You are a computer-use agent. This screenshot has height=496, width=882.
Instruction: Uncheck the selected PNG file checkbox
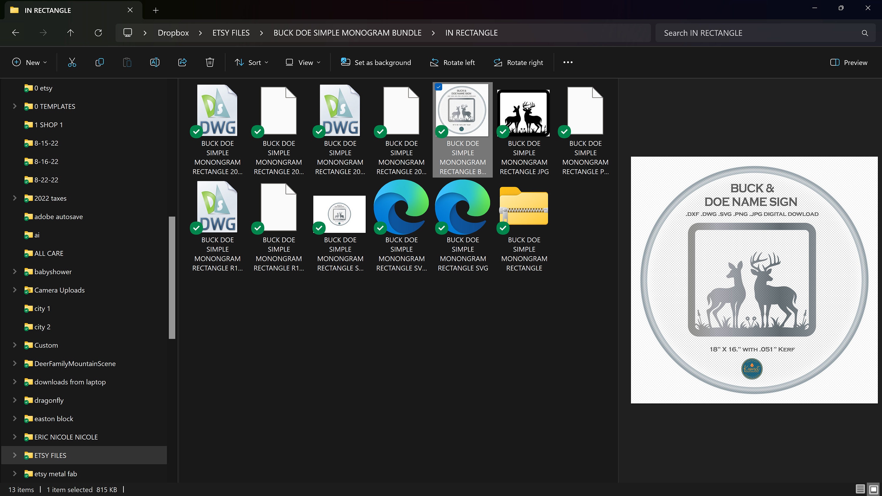point(439,87)
